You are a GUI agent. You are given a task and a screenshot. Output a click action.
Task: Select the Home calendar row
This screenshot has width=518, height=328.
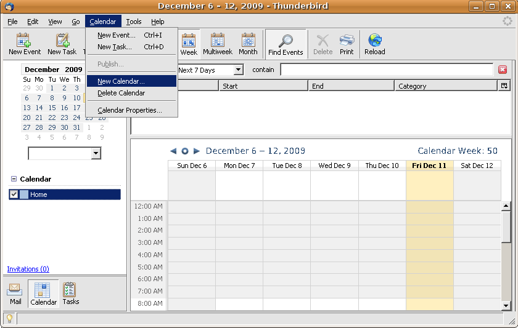pos(65,194)
